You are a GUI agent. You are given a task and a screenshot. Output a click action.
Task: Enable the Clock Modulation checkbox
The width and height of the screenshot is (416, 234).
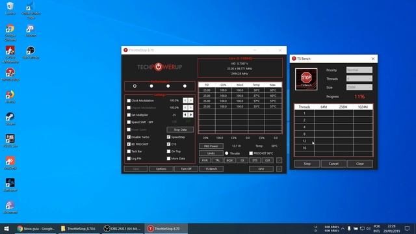(x=129, y=101)
